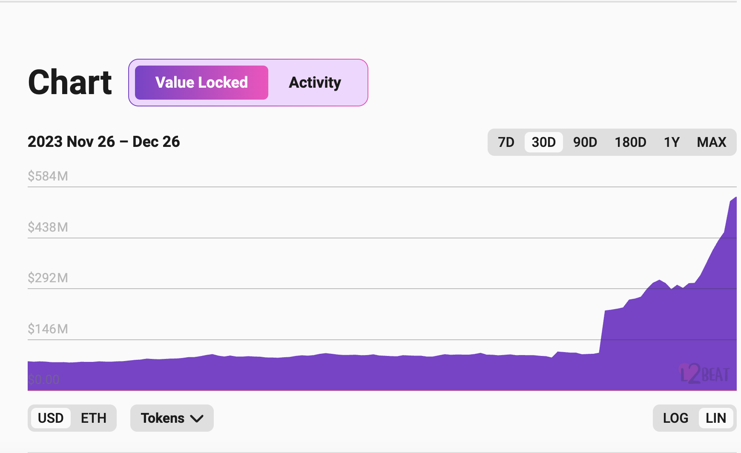Screen dimensions: 741x453
Task: Click the chevron arrow next to Tokens
Action: pos(197,419)
